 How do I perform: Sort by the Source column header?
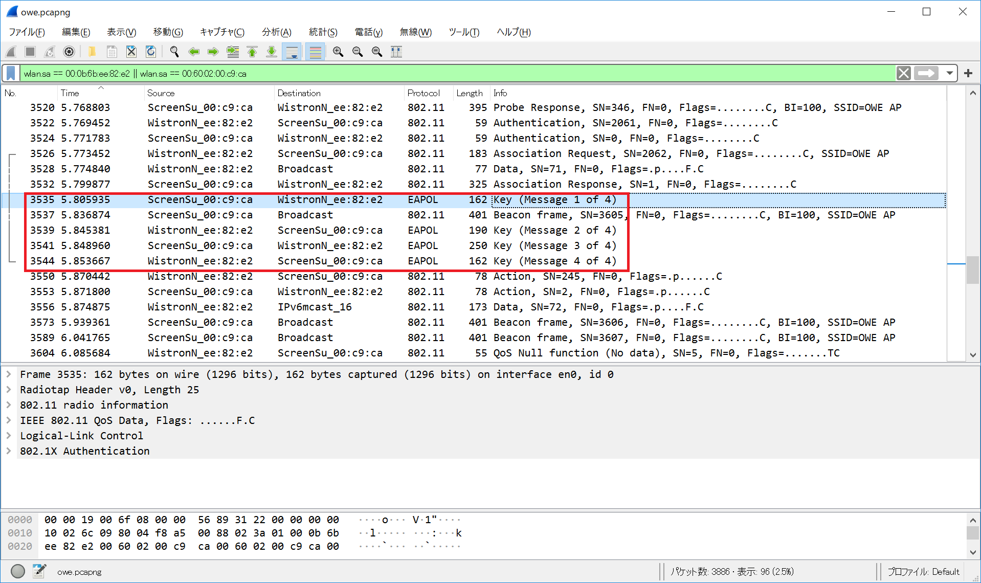point(210,93)
